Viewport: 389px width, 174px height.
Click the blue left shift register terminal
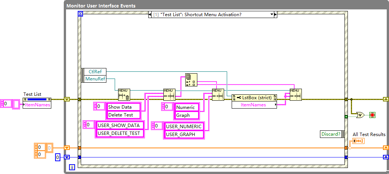click(67, 157)
